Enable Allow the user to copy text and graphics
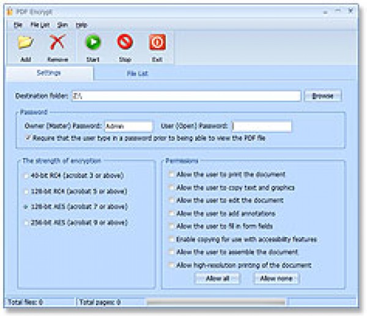Screen dimensions: 367x316 click(x=171, y=187)
